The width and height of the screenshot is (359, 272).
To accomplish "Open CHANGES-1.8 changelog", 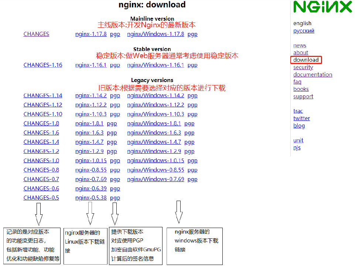I will pyautogui.click(x=41, y=123).
